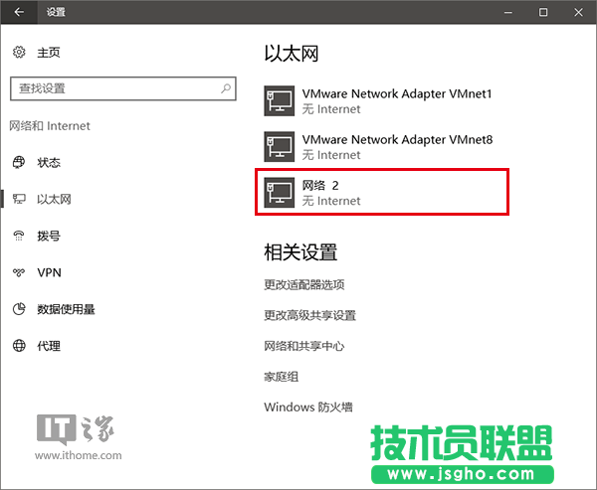The width and height of the screenshot is (597, 490).
Task: Click inside the 查找设置 search box
Action: pos(123,88)
